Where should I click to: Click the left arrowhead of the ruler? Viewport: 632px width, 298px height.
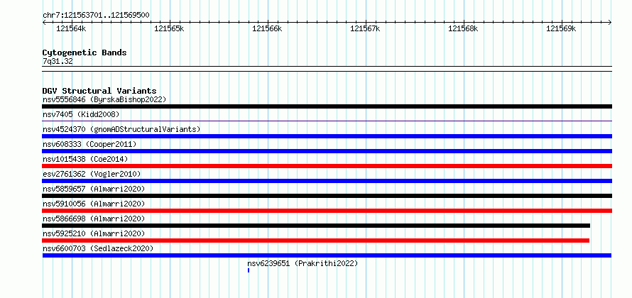coord(44,22)
